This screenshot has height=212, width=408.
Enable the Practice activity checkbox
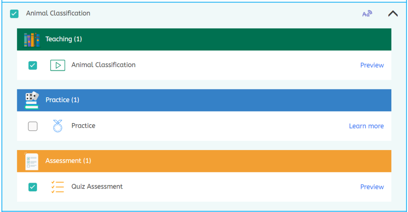click(33, 126)
